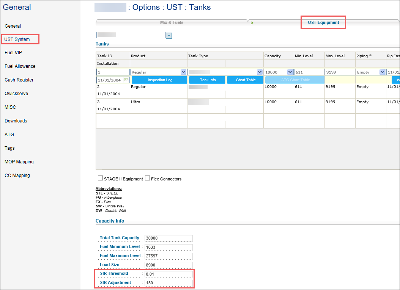The image size is (400, 290).
Task: Select the UST Equipment tab
Action: (x=323, y=22)
